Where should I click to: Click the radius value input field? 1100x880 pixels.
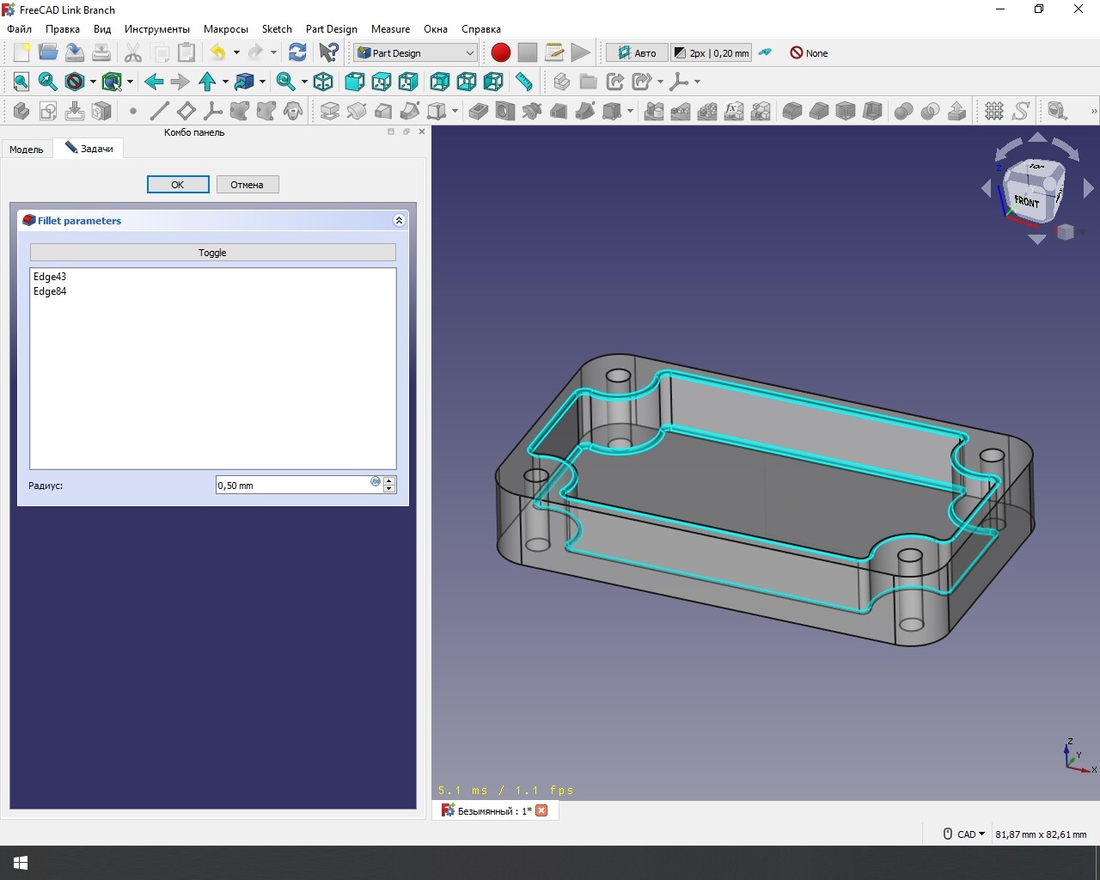[292, 486]
